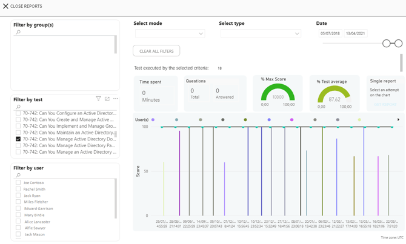Click the start date field 05/07/2018
This screenshot has width=406, height=244.
[330, 34]
